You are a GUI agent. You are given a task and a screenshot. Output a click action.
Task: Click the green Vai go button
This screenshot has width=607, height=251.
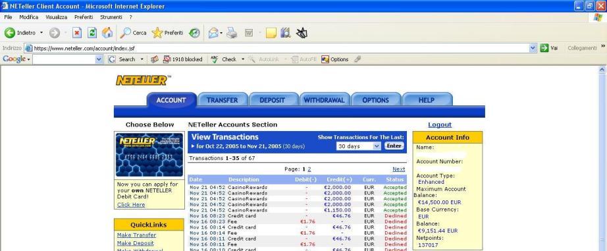click(549, 48)
